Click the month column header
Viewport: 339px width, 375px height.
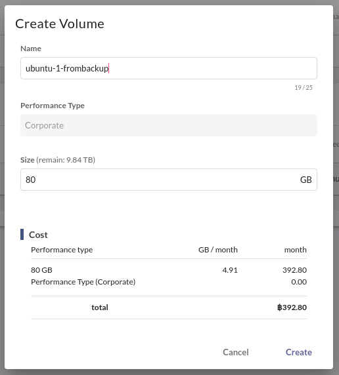296,250
